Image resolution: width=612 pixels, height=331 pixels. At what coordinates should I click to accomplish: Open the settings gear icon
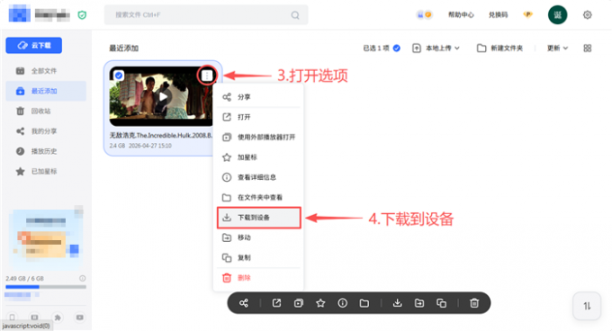(x=588, y=14)
